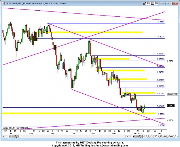Screen dimensions: 180x147
Task: Click bottom-left grey forward arrow button
Action: 13,136
